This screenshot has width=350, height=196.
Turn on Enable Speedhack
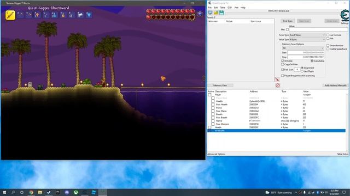pos(328,49)
